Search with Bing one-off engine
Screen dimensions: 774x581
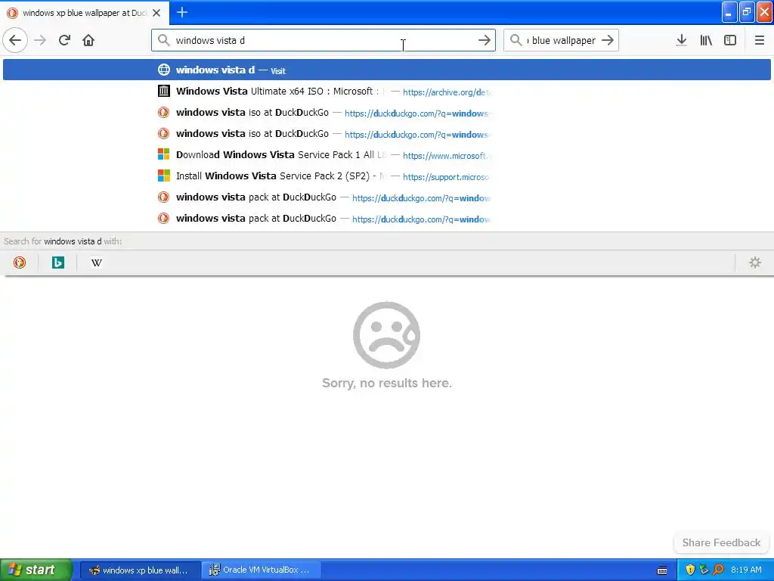58,263
